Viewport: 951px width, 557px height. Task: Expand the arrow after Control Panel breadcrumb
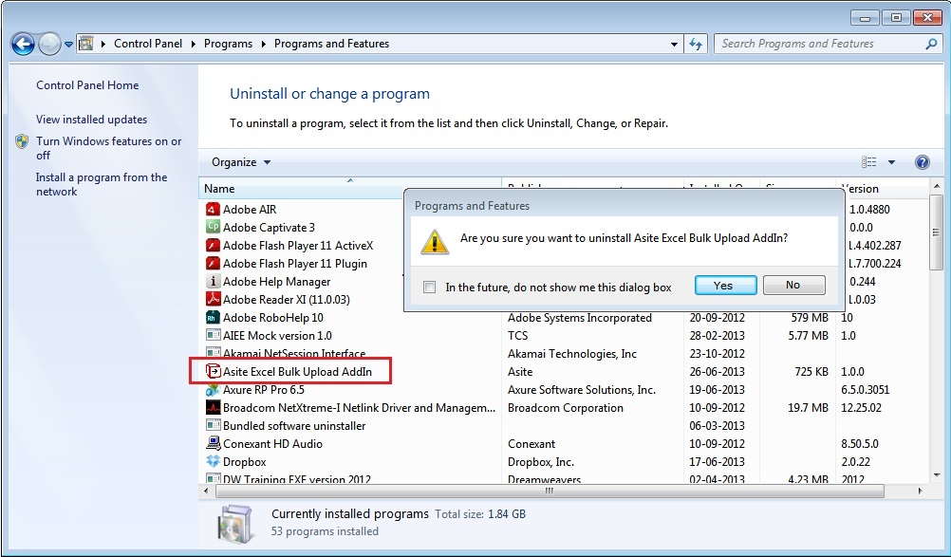194,44
